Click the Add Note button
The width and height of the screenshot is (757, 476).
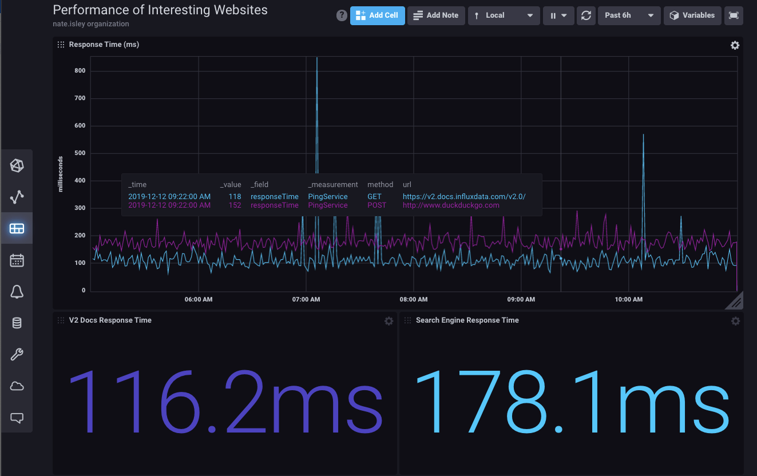tap(436, 15)
